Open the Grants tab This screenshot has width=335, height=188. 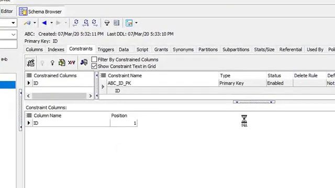(x=161, y=50)
